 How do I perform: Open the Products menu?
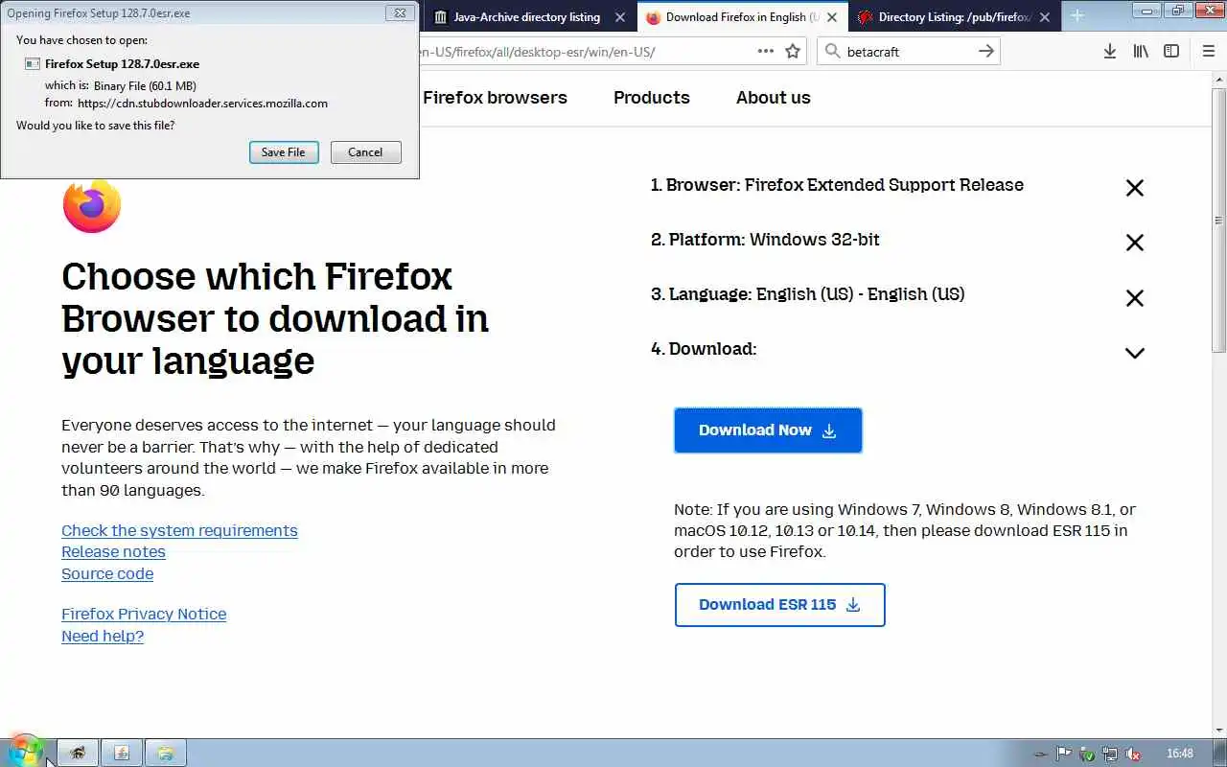pyautogui.click(x=652, y=98)
